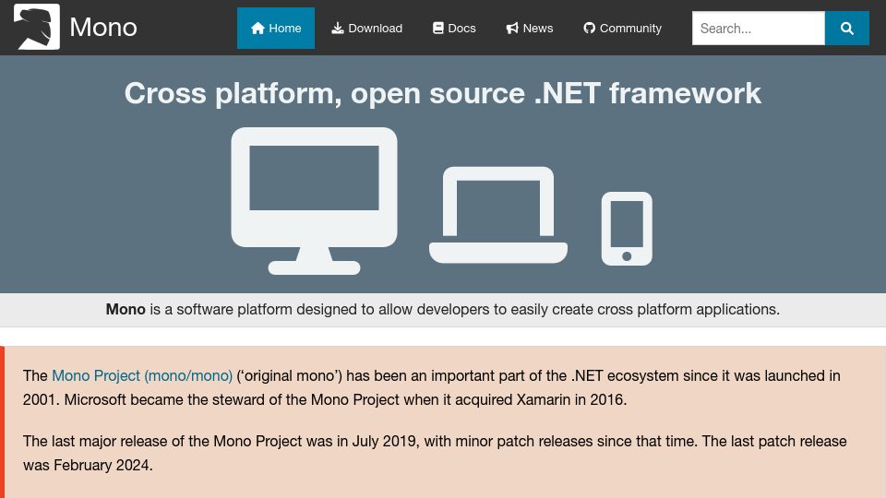Click the Mono site title text
The width and height of the screenshot is (886, 498).
(103, 27)
